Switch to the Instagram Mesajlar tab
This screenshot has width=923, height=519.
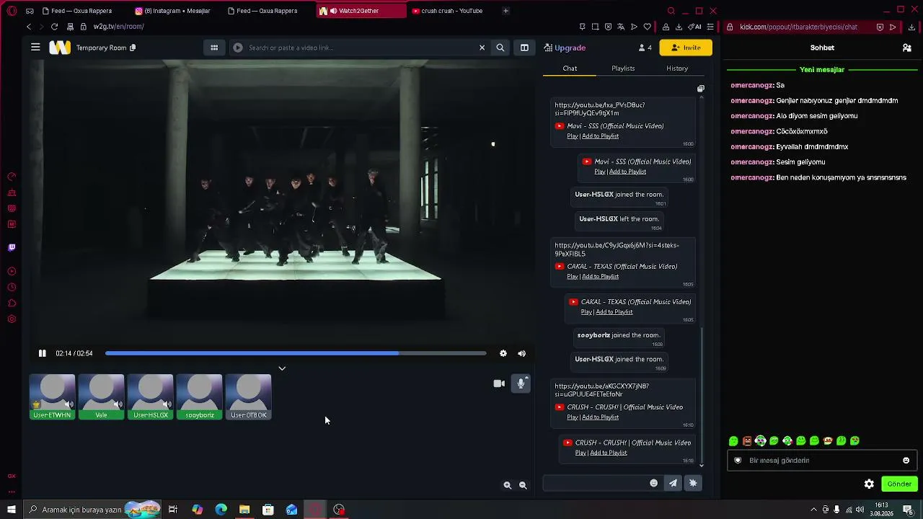(x=177, y=11)
